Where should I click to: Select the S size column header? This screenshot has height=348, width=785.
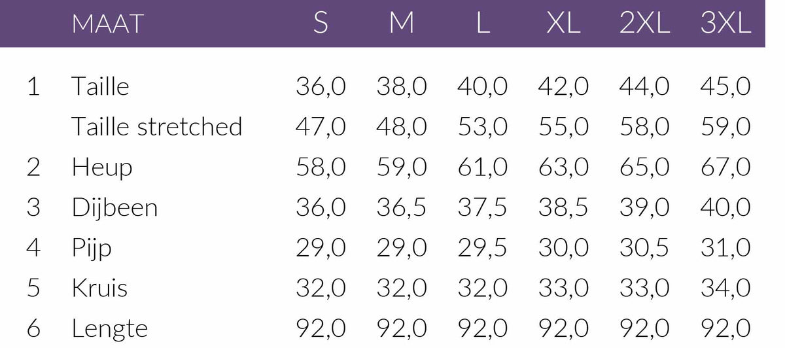pos(321,24)
